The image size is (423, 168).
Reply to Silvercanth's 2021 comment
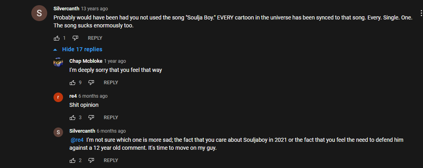pyautogui.click(x=111, y=160)
